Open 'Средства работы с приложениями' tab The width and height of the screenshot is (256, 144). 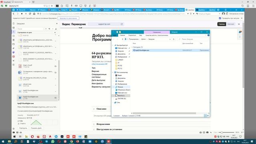click(157, 35)
